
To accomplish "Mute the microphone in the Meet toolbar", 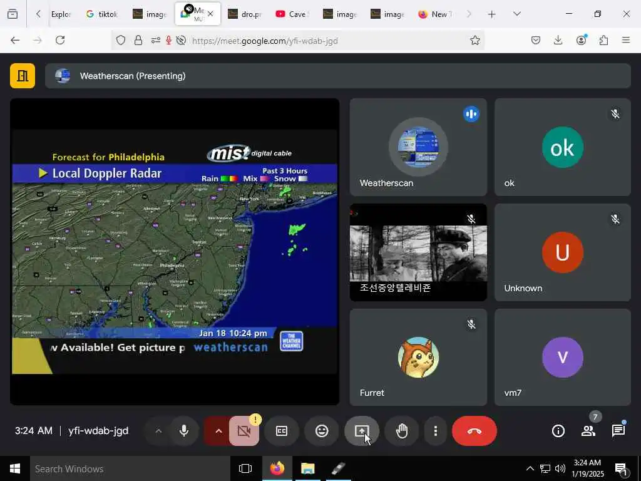I will pyautogui.click(x=184, y=431).
